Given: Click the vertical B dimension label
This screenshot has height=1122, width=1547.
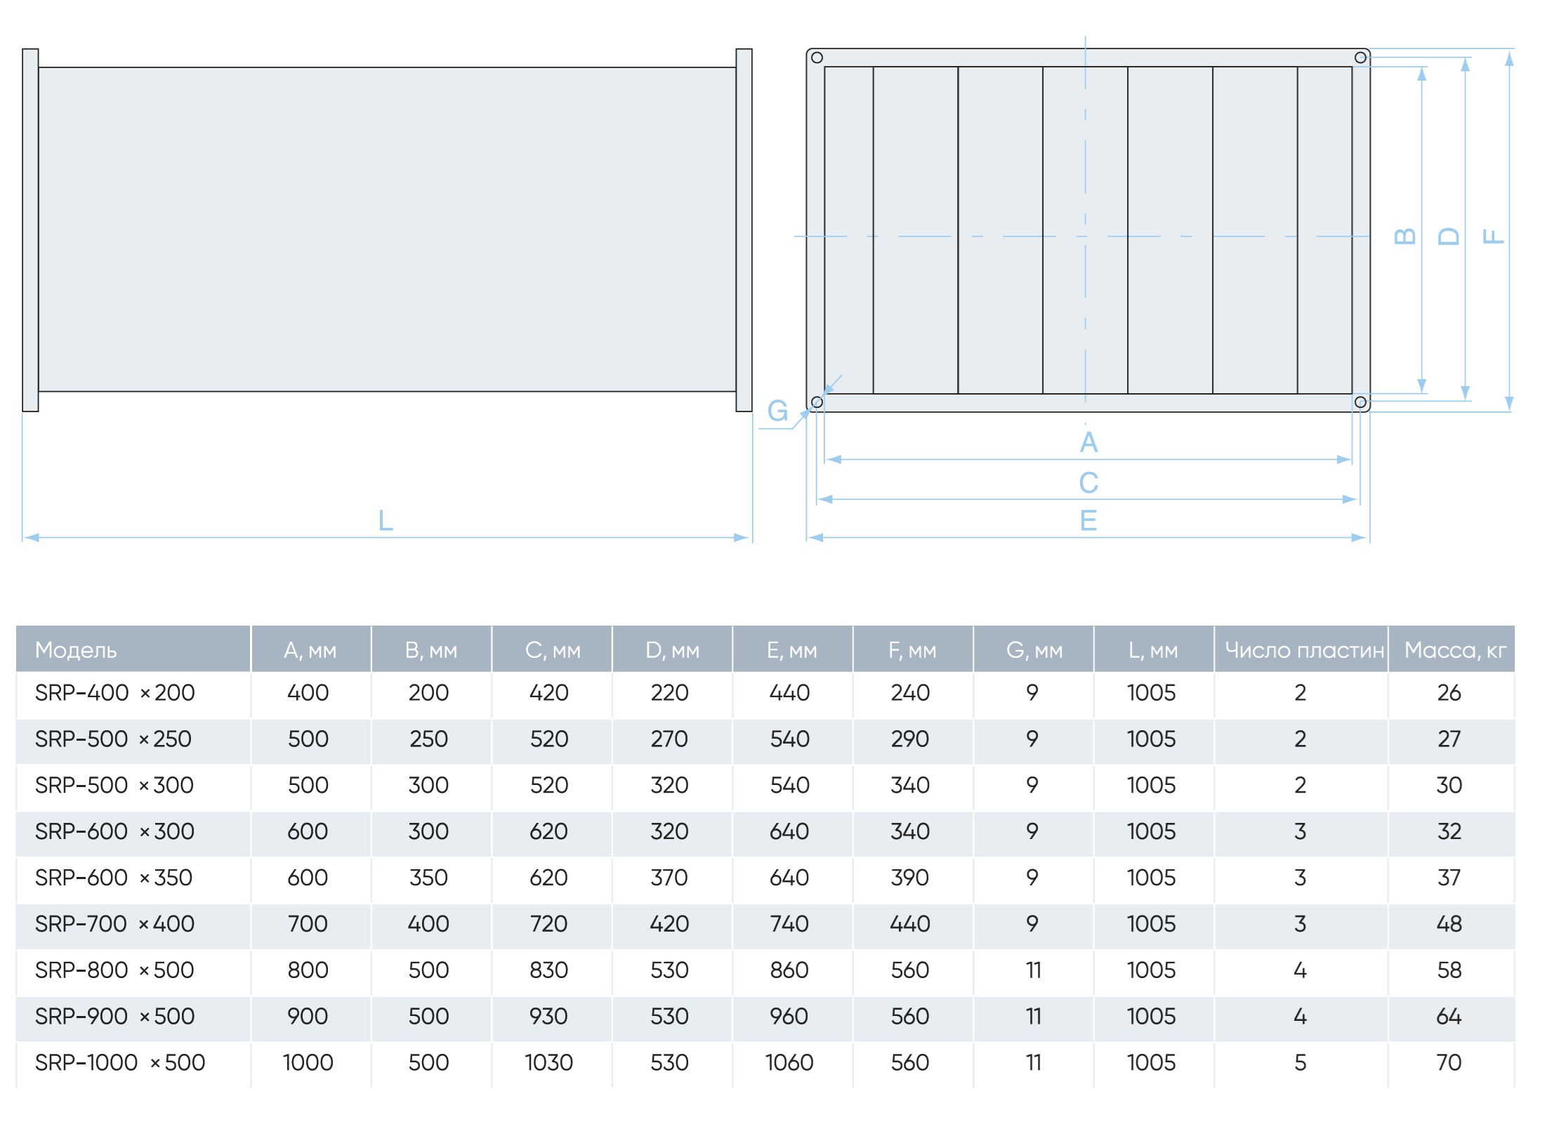Looking at the screenshot, I should tap(1404, 237).
